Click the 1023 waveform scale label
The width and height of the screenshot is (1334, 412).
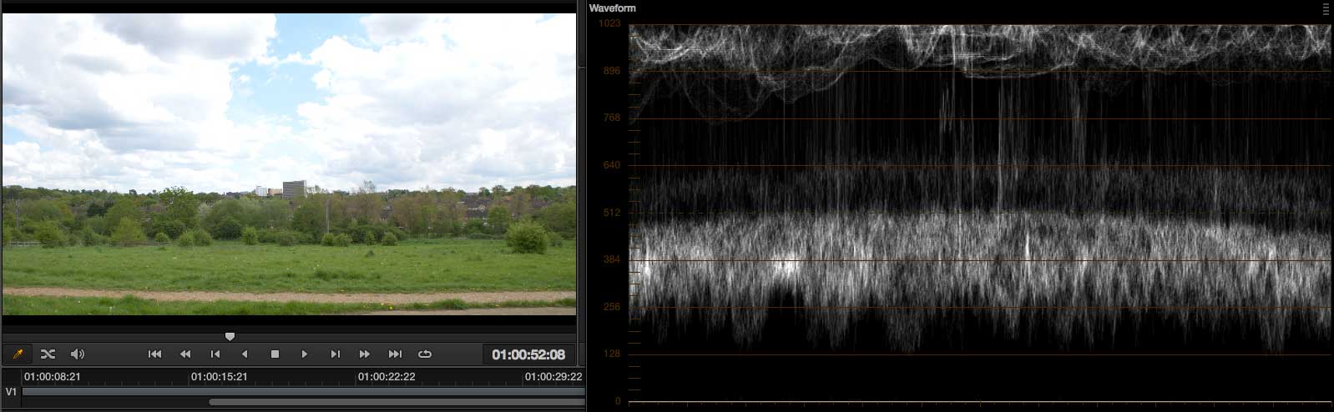610,23
